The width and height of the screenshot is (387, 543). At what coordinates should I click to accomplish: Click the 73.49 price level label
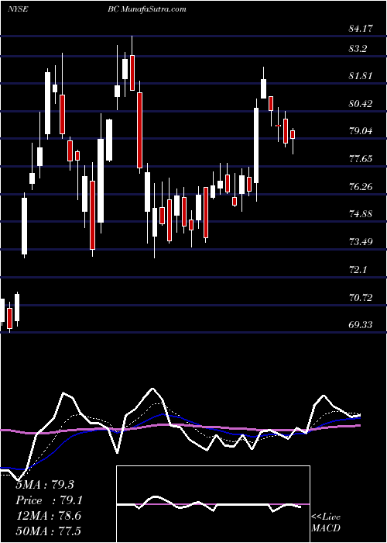[x=361, y=241]
